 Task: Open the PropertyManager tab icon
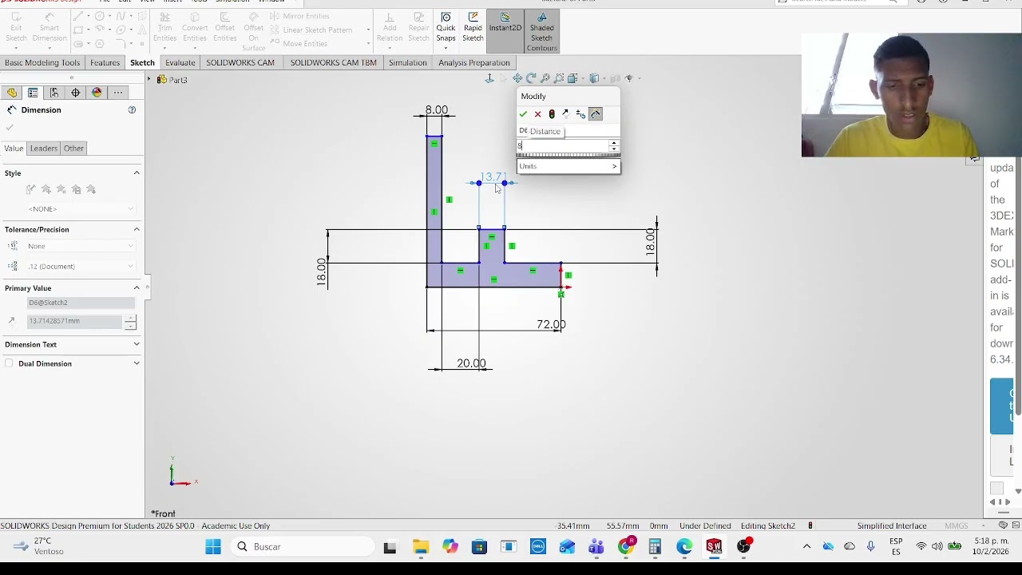pyautogui.click(x=33, y=93)
